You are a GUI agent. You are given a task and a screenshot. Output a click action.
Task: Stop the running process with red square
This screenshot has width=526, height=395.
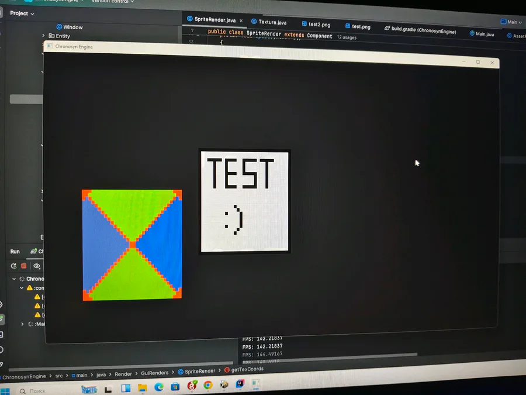click(24, 266)
